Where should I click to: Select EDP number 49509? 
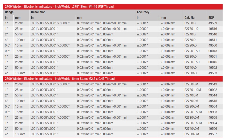click(x=213, y=23)
